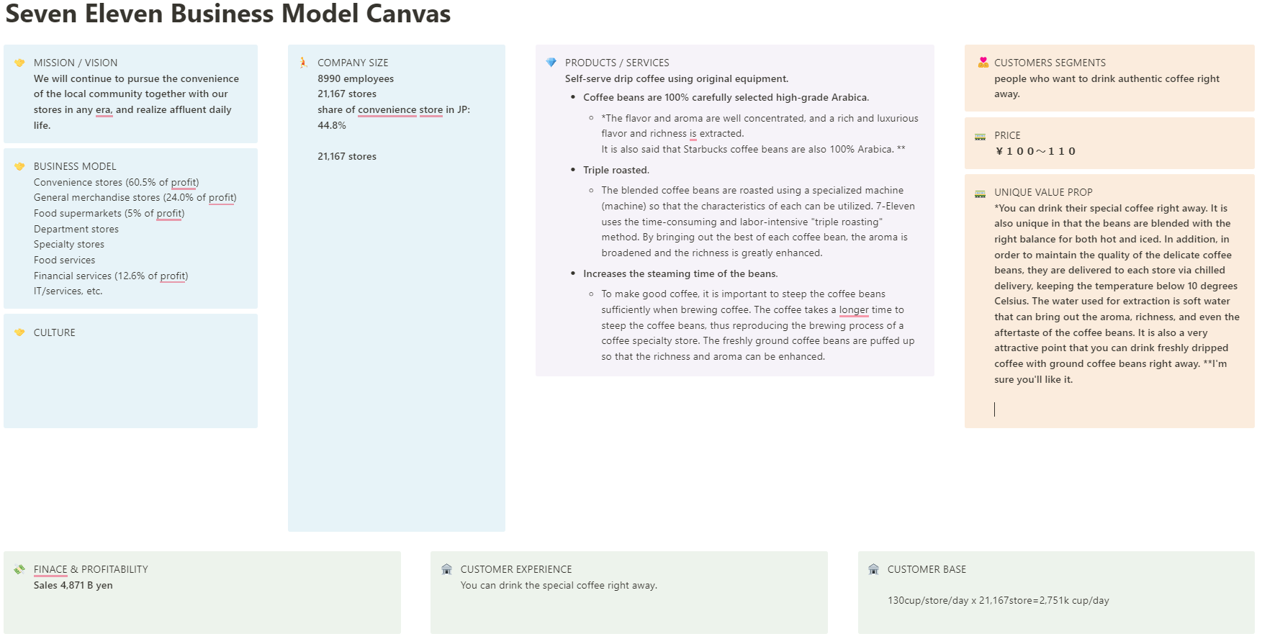Click bullet "Coffee beans are 100% carefully selected"
This screenshot has height=639, width=1262.
(726, 97)
